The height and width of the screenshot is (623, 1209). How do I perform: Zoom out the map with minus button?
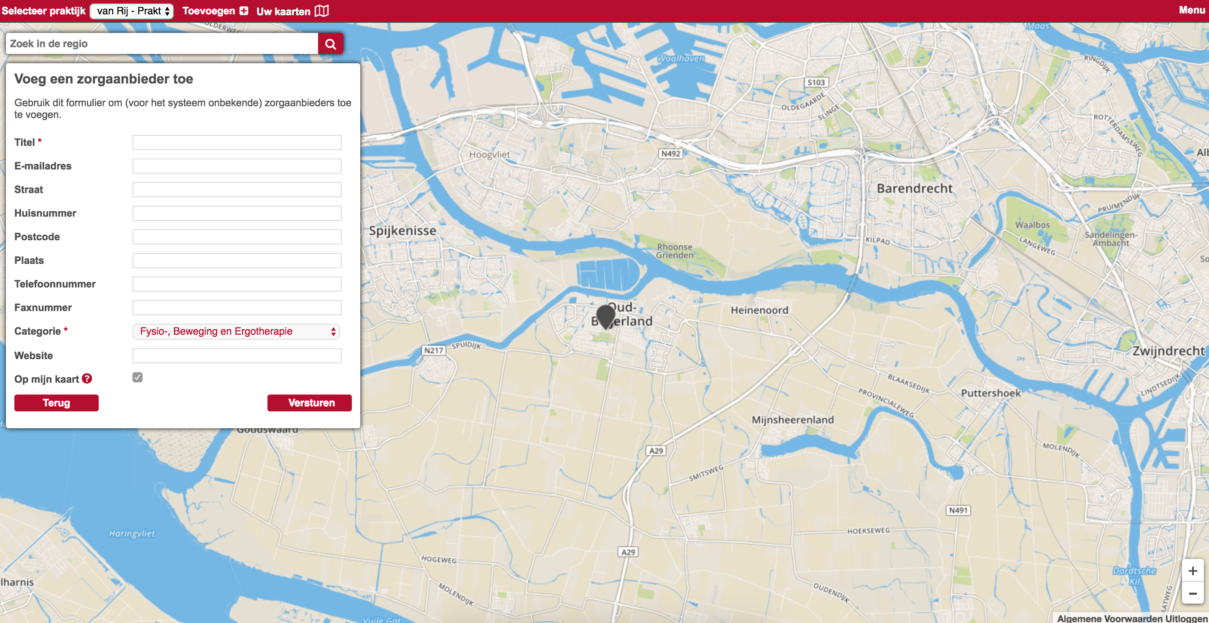click(x=1192, y=593)
